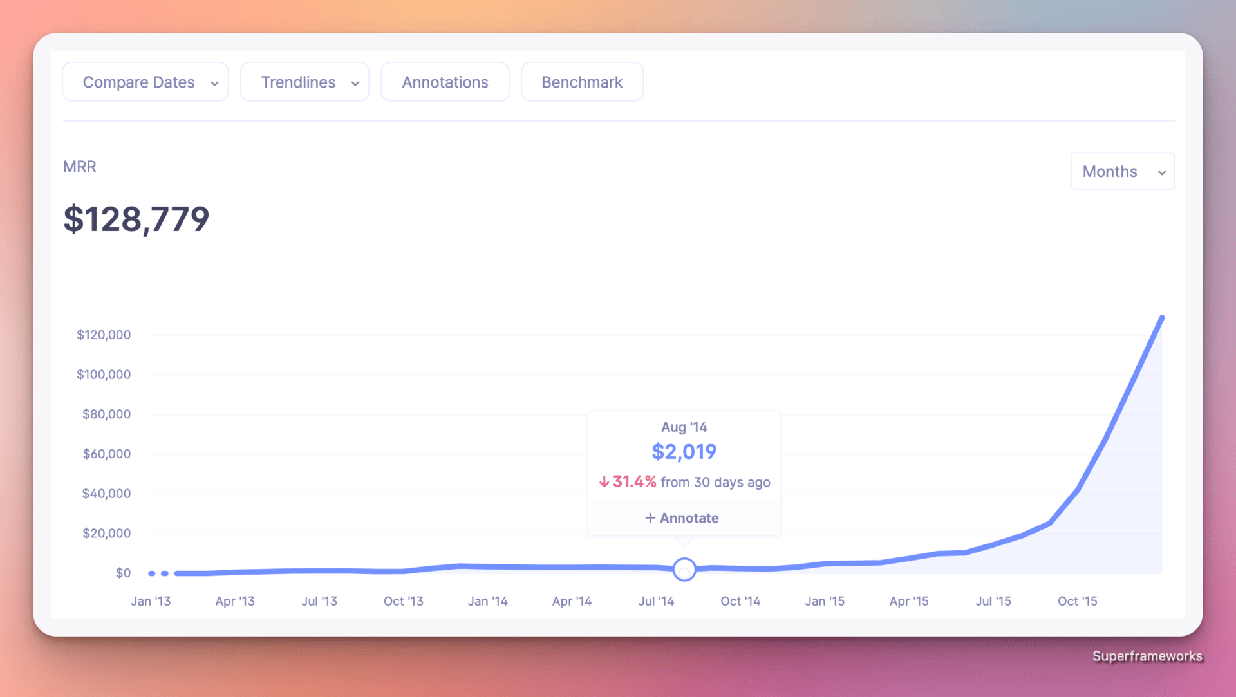
Task: Click the red down arrow by 31.4%
Action: (604, 482)
